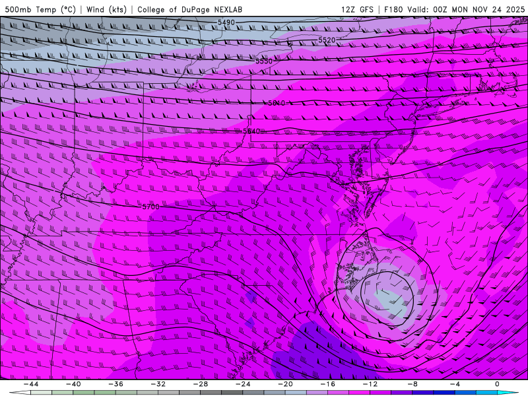Click the "500mb Temp (°C)" title text

(x=40, y=9)
